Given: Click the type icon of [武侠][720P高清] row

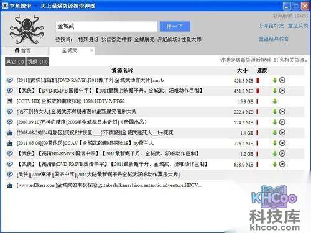Looking at the screenshot, I should tap(10, 175).
